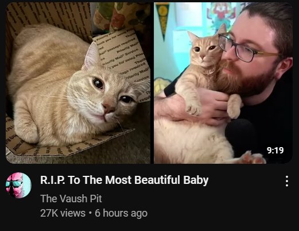Image resolution: width=299 pixels, height=231 pixels.
Task: Select the left thumbnail photo of cat in box
Action: point(78,83)
